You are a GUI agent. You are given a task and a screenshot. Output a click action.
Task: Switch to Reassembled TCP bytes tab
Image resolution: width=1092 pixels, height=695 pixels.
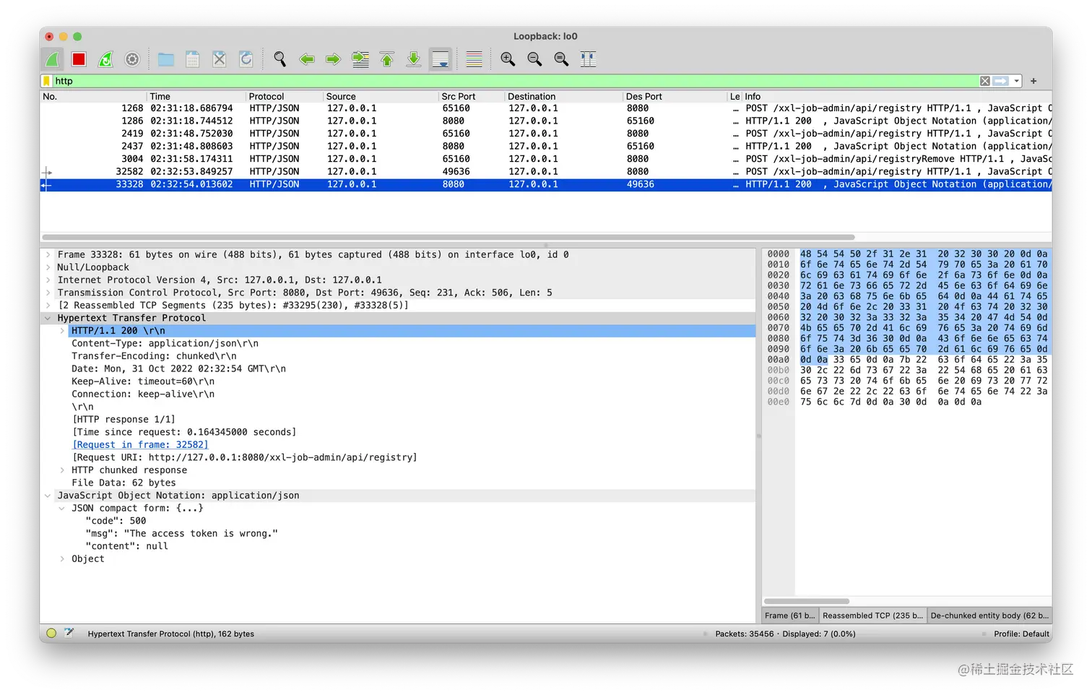coord(872,616)
